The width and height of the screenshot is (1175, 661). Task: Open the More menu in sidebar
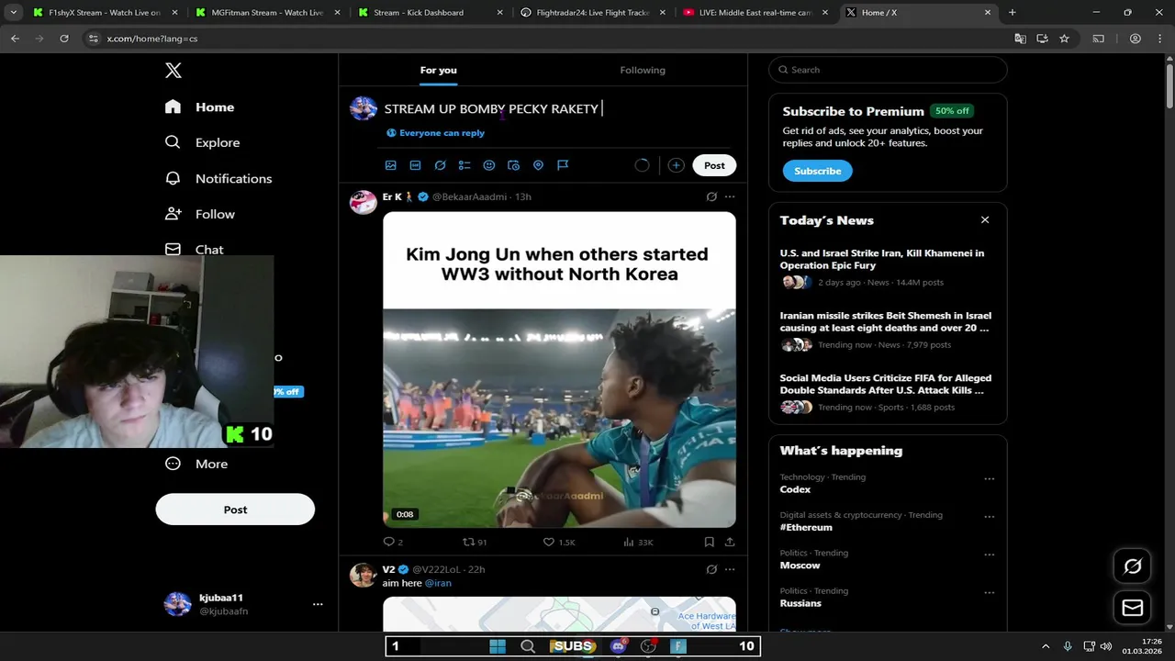[x=196, y=464]
